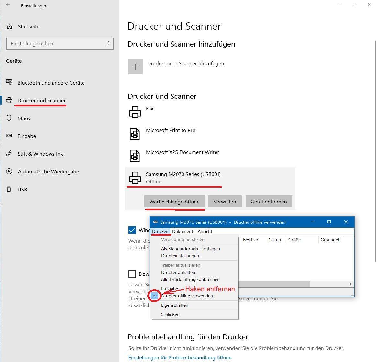
Task: Select Microsoft XPS Document Writer
Action: coord(183,152)
